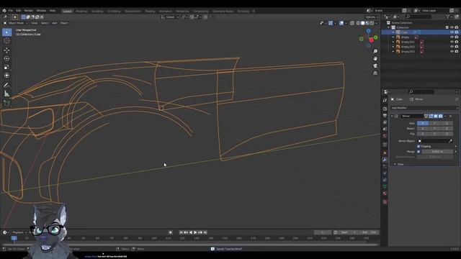Collapse the Mirror modifier panel
Viewport: 461px width, 259px height.
point(392,117)
